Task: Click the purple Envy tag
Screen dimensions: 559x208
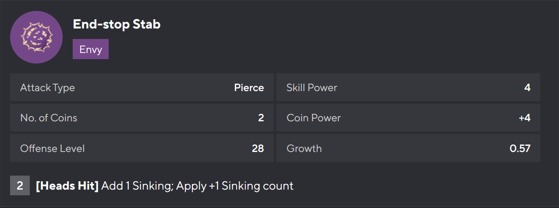Action: pyautogui.click(x=91, y=49)
